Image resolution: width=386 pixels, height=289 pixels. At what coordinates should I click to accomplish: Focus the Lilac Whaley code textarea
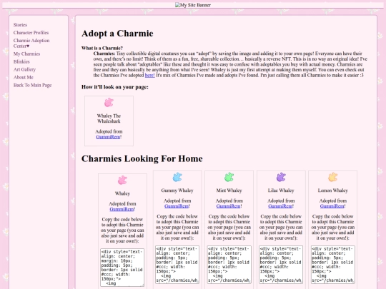pos(281,265)
